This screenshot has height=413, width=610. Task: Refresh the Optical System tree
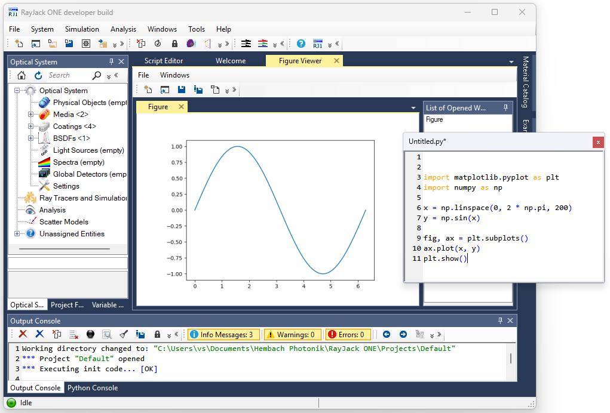click(38, 75)
